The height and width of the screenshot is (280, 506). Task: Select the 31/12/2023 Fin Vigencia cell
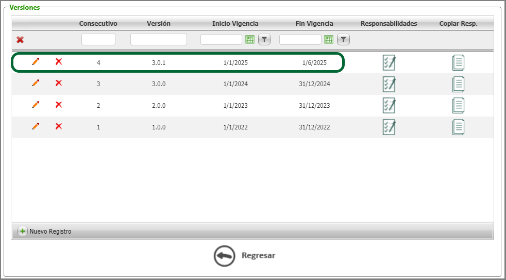314,106
